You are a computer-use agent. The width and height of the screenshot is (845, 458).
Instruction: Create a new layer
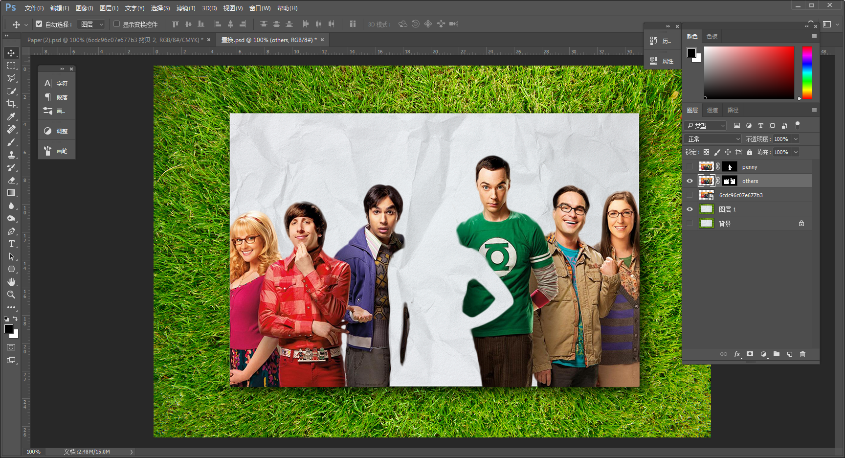(789, 354)
